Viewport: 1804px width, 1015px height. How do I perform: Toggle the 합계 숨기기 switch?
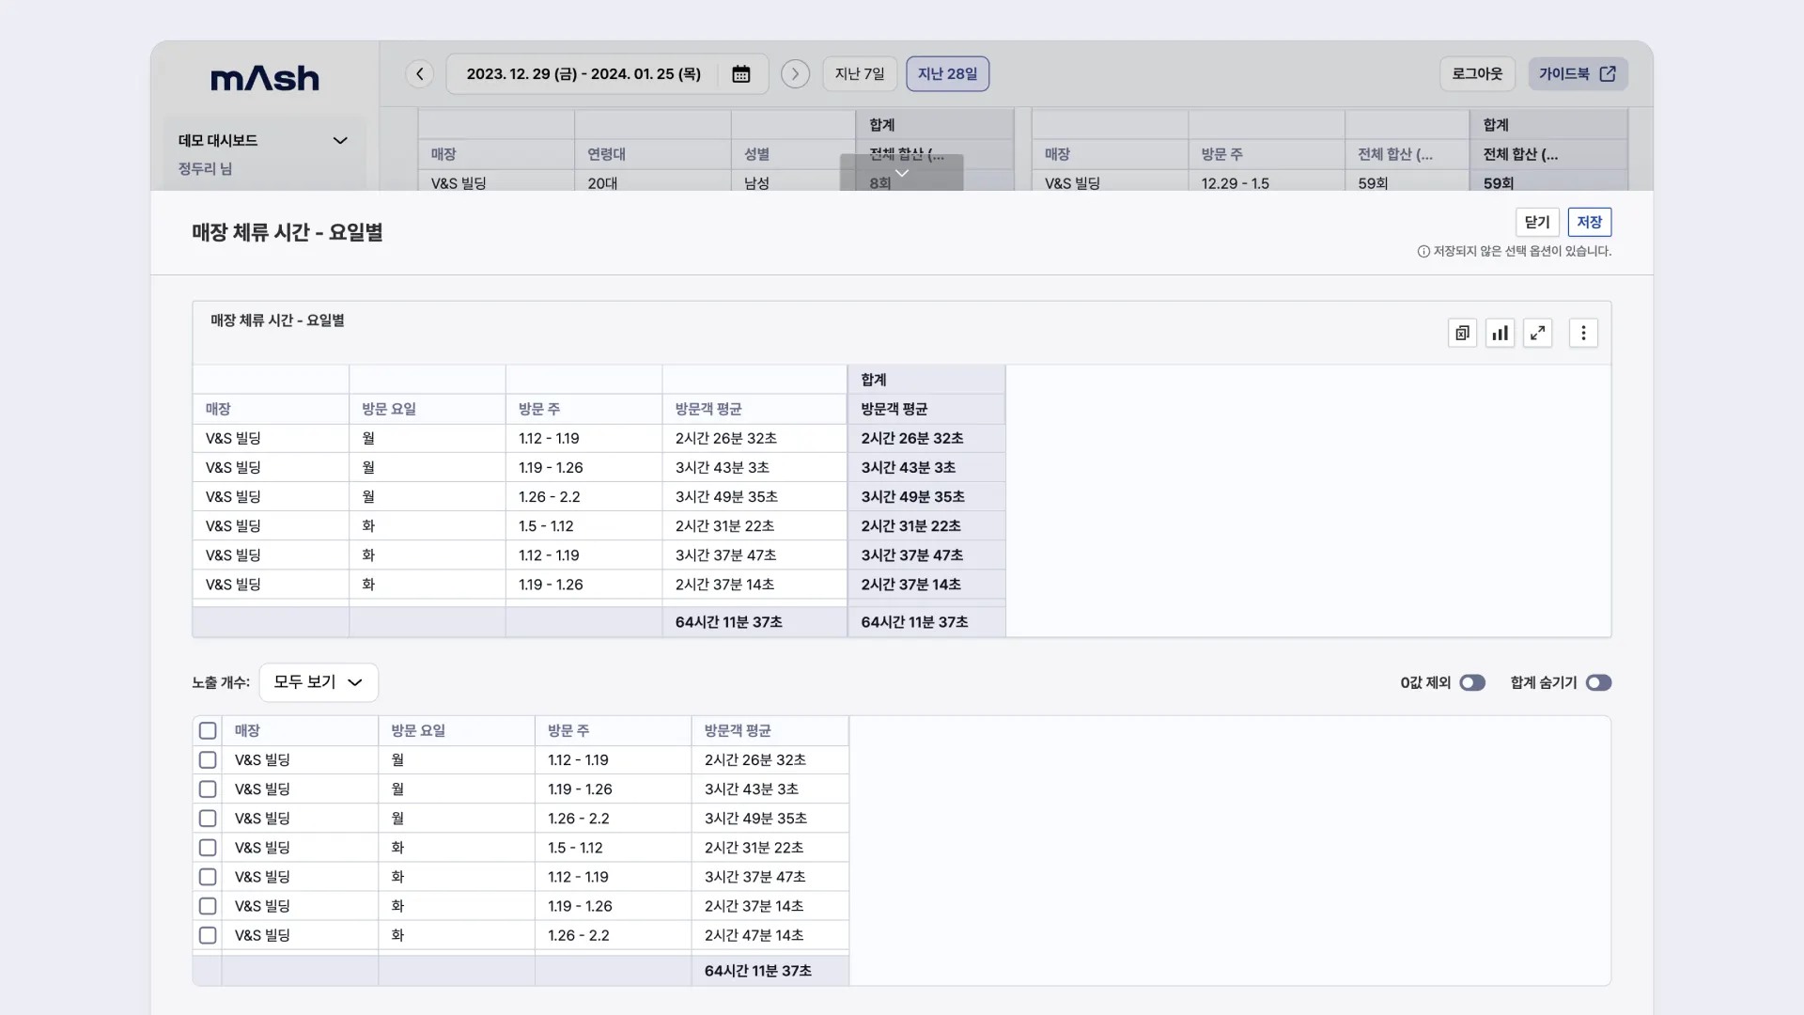(x=1598, y=682)
